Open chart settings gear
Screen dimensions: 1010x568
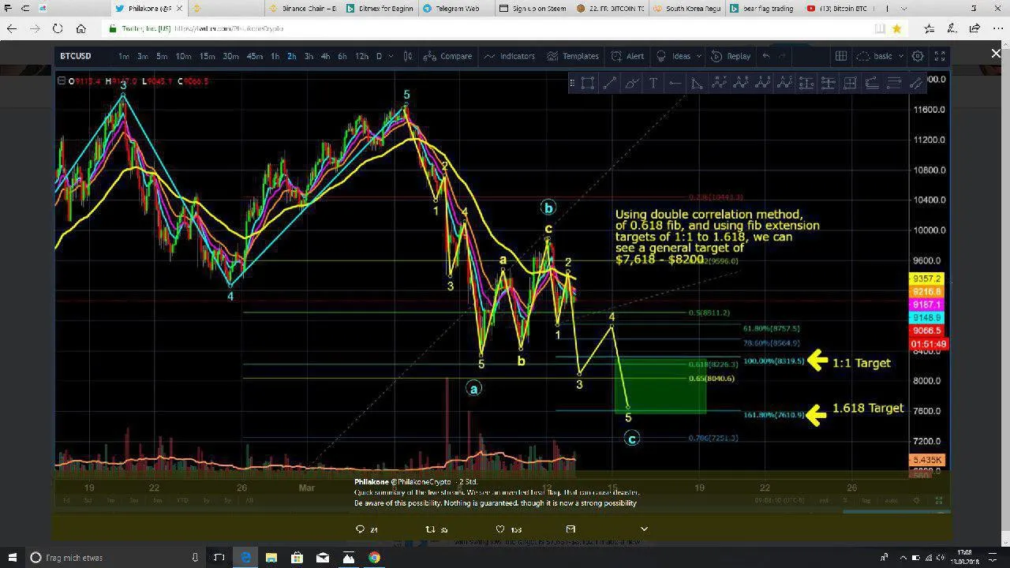tap(918, 56)
